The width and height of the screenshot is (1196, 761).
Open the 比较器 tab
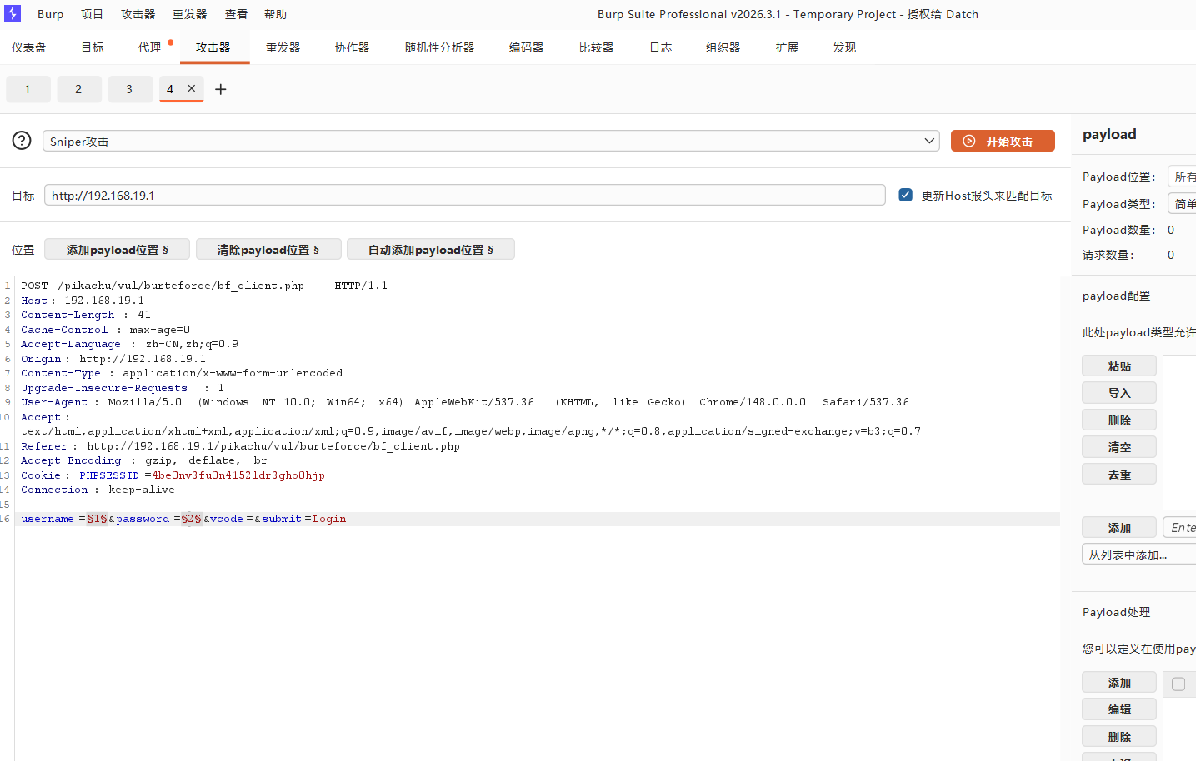tap(596, 47)
